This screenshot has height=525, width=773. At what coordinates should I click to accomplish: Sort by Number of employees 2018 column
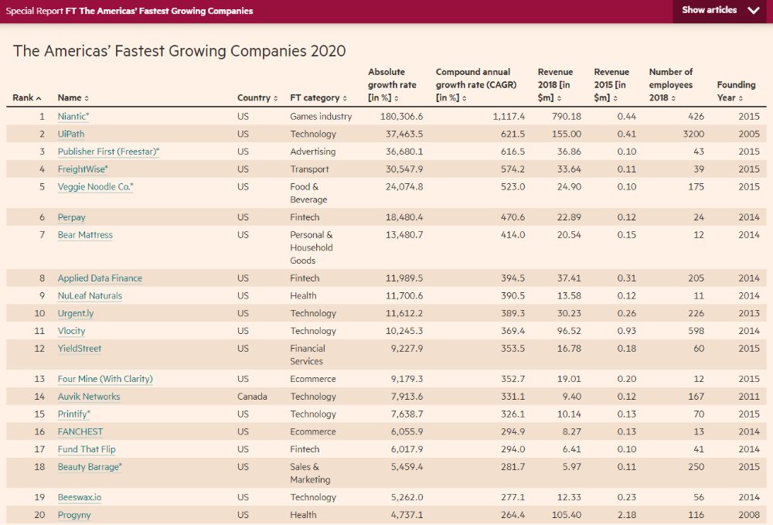[x=670, y=85]
